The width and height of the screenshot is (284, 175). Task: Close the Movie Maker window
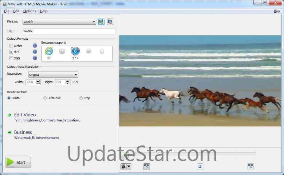[275, 3]
